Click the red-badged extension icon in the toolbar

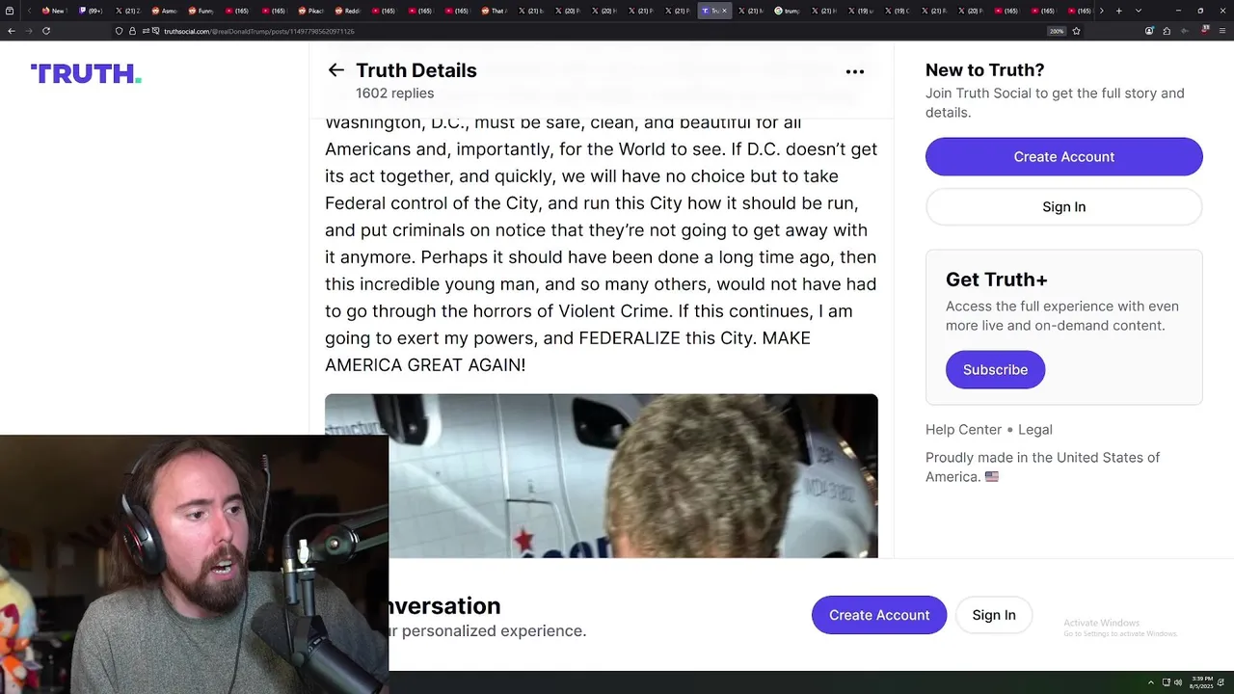[x=1204, y=30]
